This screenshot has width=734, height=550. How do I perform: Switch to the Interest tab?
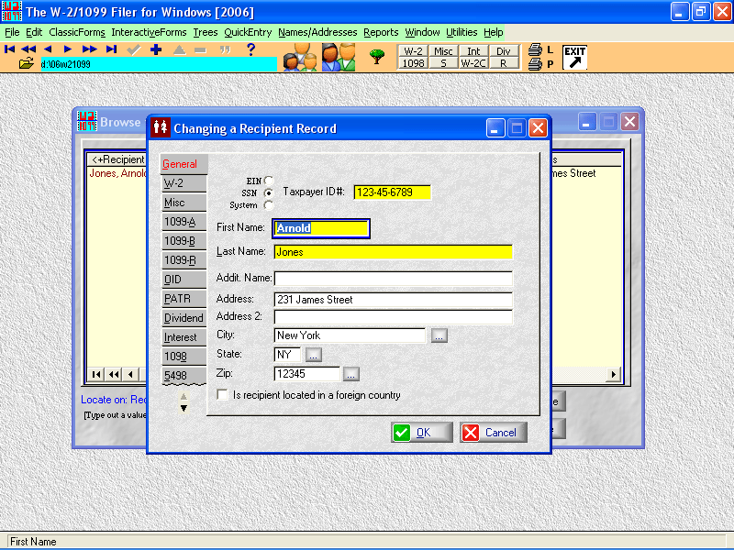click(183, 336)
